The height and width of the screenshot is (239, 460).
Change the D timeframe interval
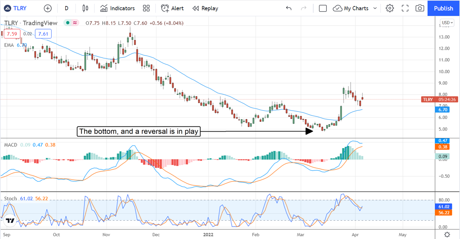click(x=67, y=8)
